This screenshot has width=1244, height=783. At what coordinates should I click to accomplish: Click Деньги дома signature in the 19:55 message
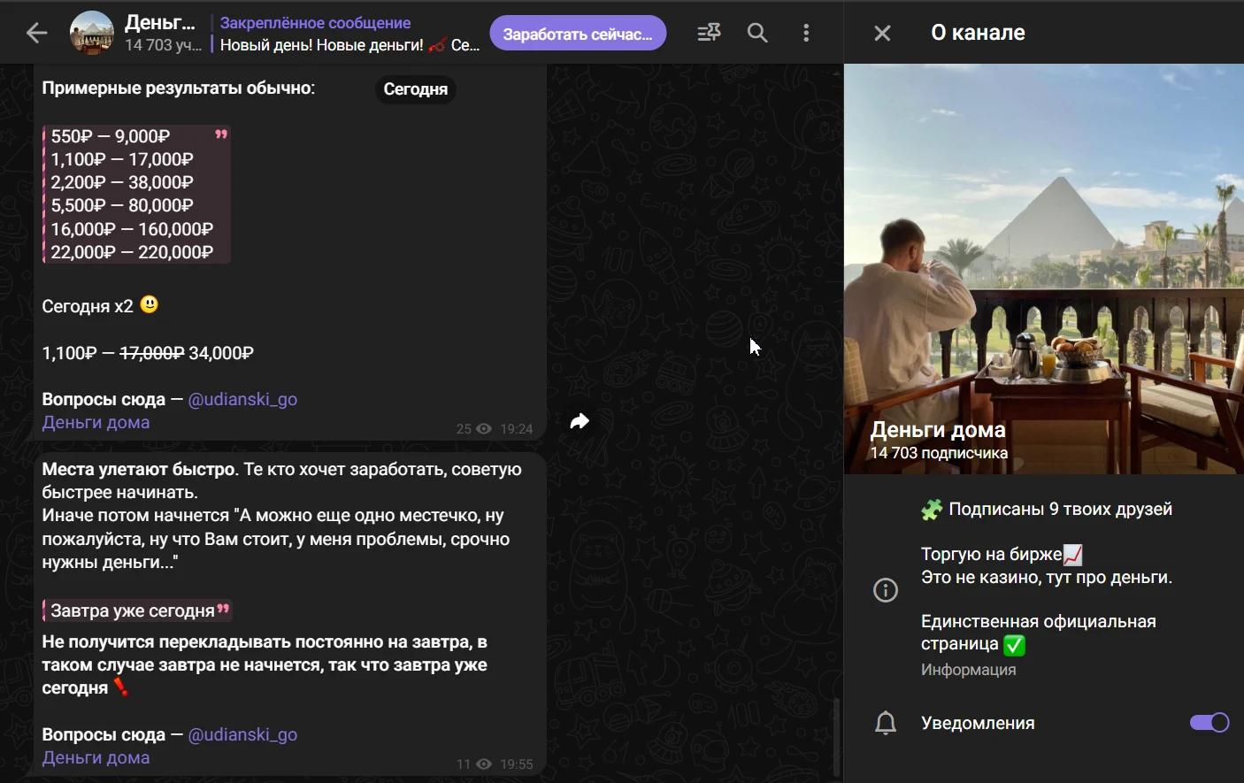[96, 758]
